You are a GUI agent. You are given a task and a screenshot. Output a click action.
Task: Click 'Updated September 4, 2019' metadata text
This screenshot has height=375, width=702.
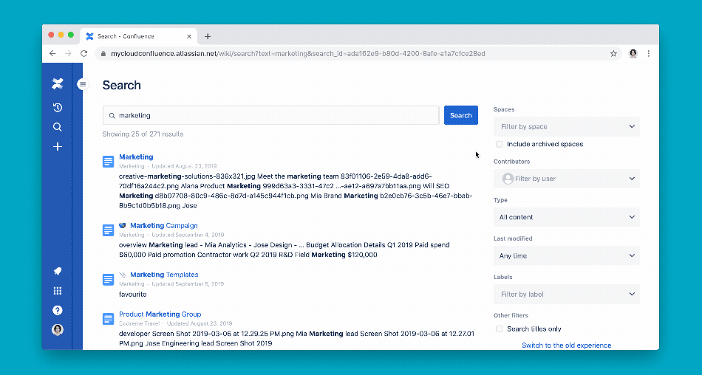[x=188, y=235]
